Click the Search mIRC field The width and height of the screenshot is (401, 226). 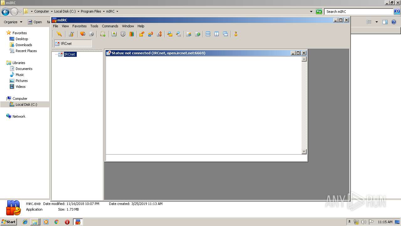359,12
